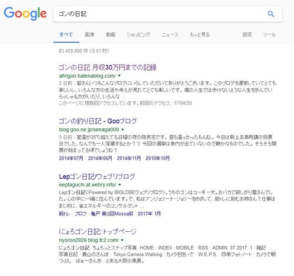Expand dropdown arrow next to blog.goo.ne.jp/senaga009
Viewport: 294px width, 276px height.
coord(123,129)
